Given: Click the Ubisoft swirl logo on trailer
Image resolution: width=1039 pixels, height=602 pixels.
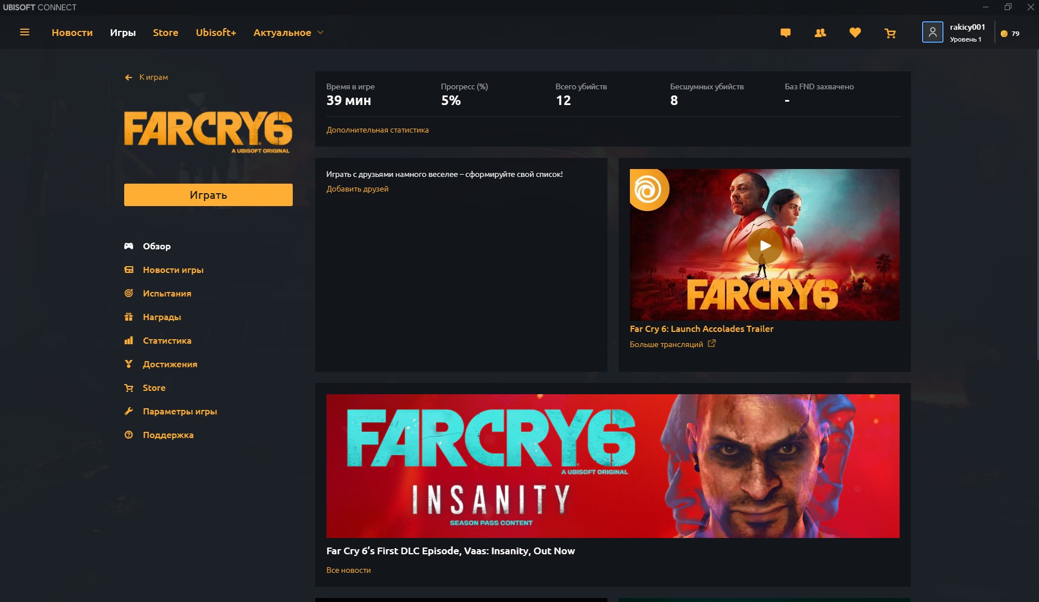Looking at the screenshot, I should (648, 190).
